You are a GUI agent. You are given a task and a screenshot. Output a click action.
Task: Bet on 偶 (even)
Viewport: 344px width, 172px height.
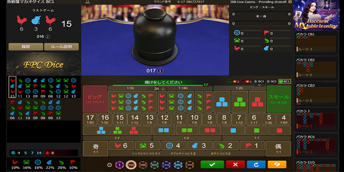click(x=278, y=148)
